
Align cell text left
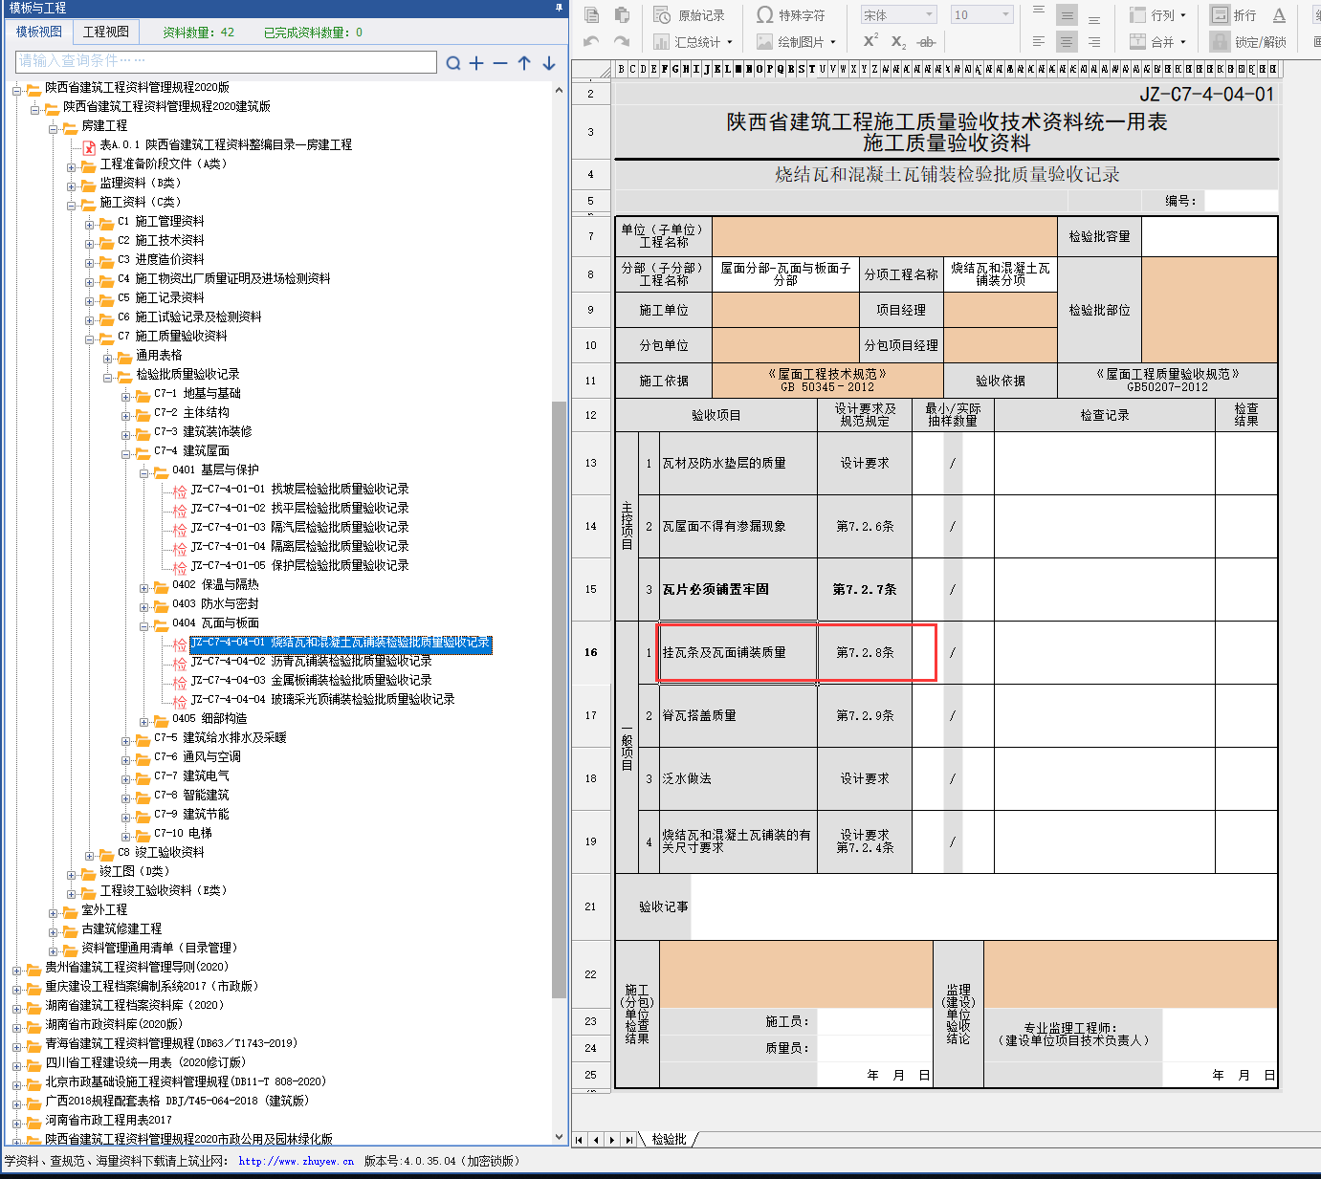(x=1039, y=42)
